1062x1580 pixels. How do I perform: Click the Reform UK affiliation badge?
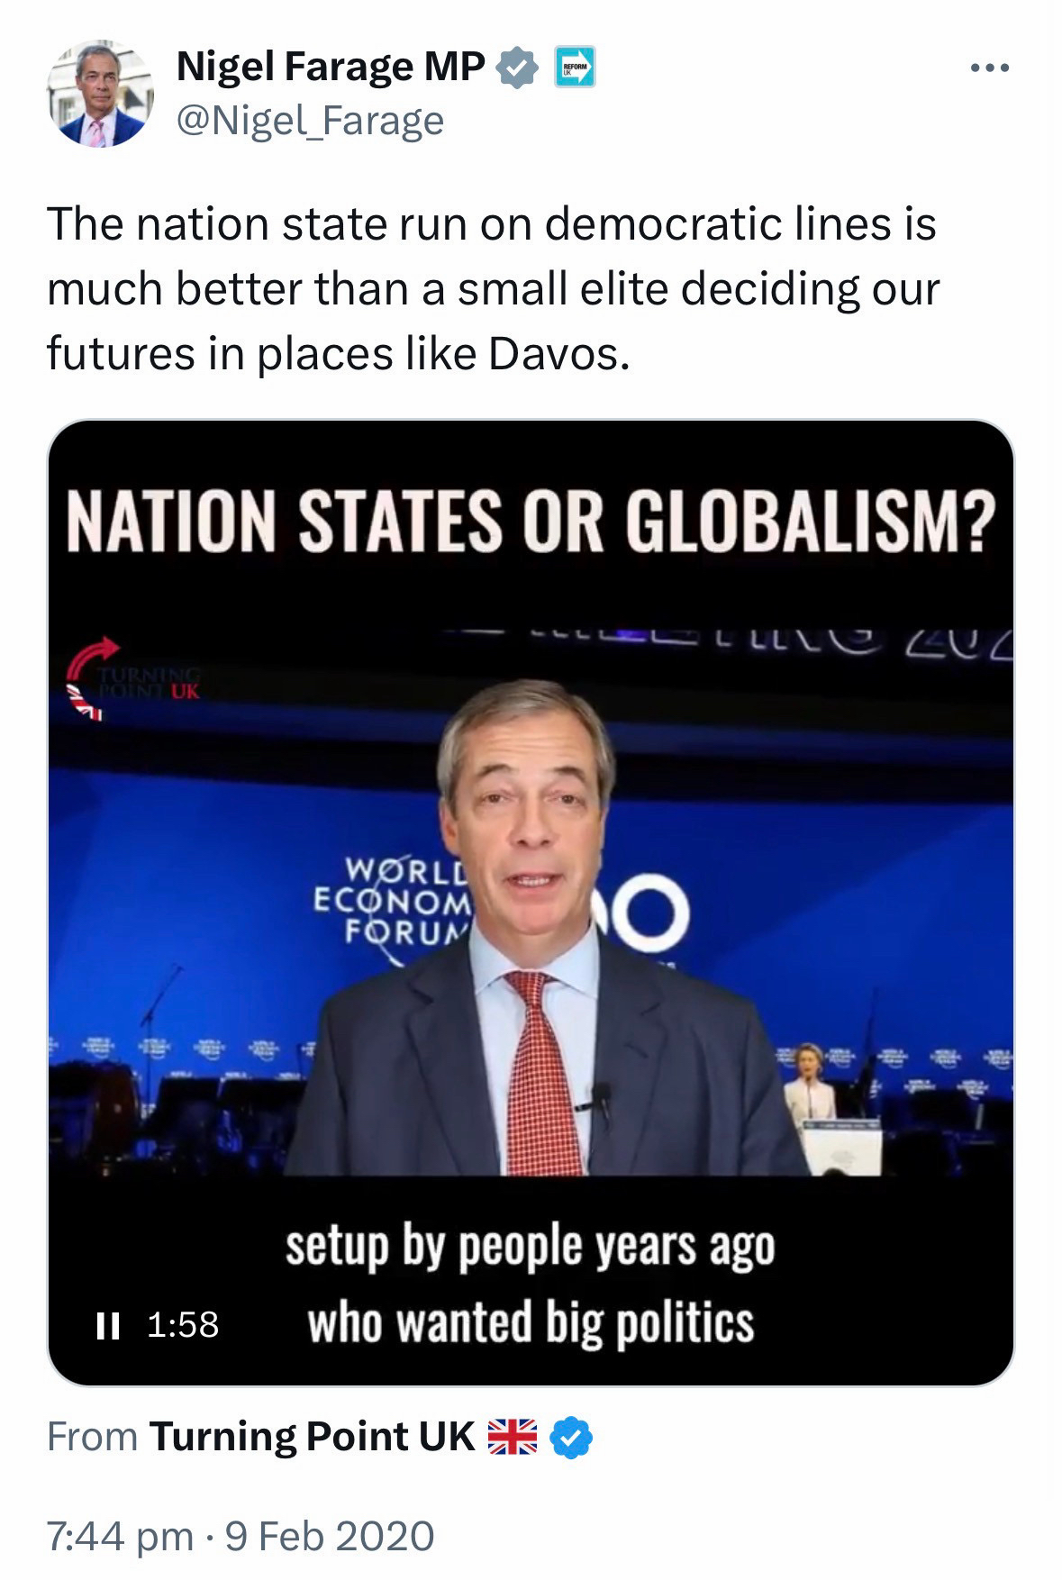[x=574, y=68]
